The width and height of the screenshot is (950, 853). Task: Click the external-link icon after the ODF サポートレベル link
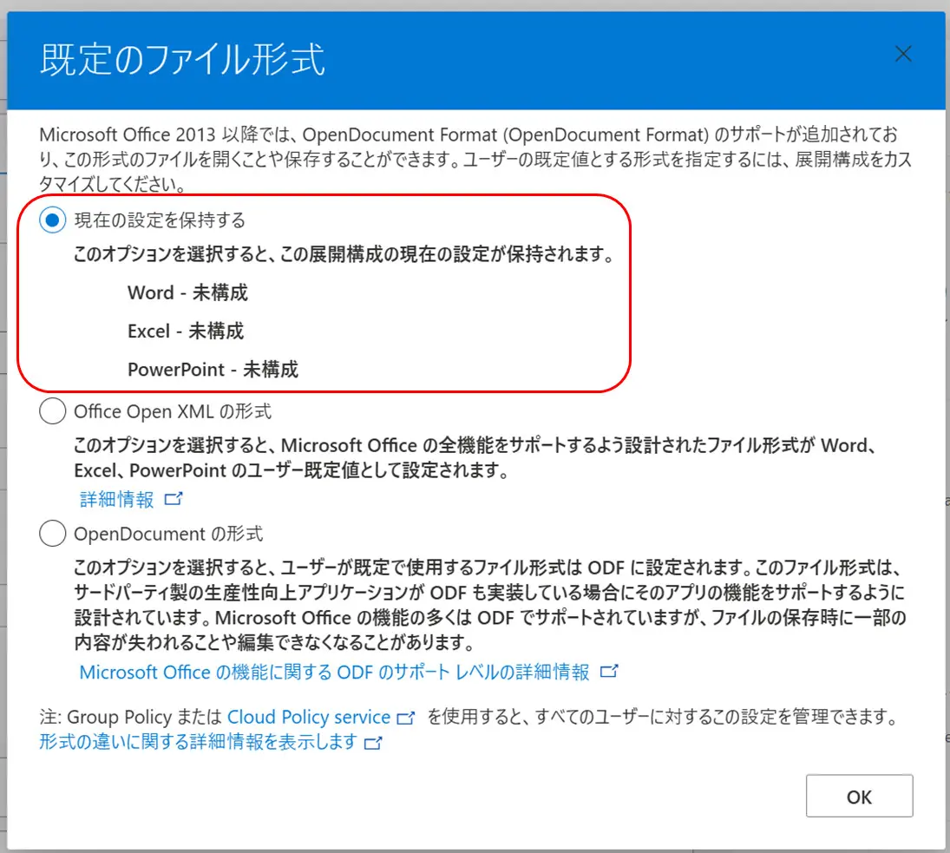610,671
